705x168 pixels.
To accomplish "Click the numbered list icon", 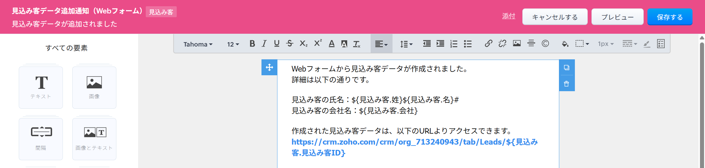I will (x=454, y=44).
